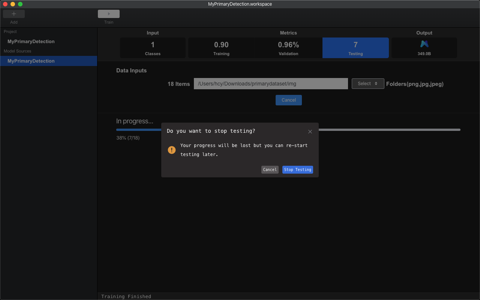Click the red close window button
Image resolution: width=480 pixels, height=300 pixels.
[5, 4]
